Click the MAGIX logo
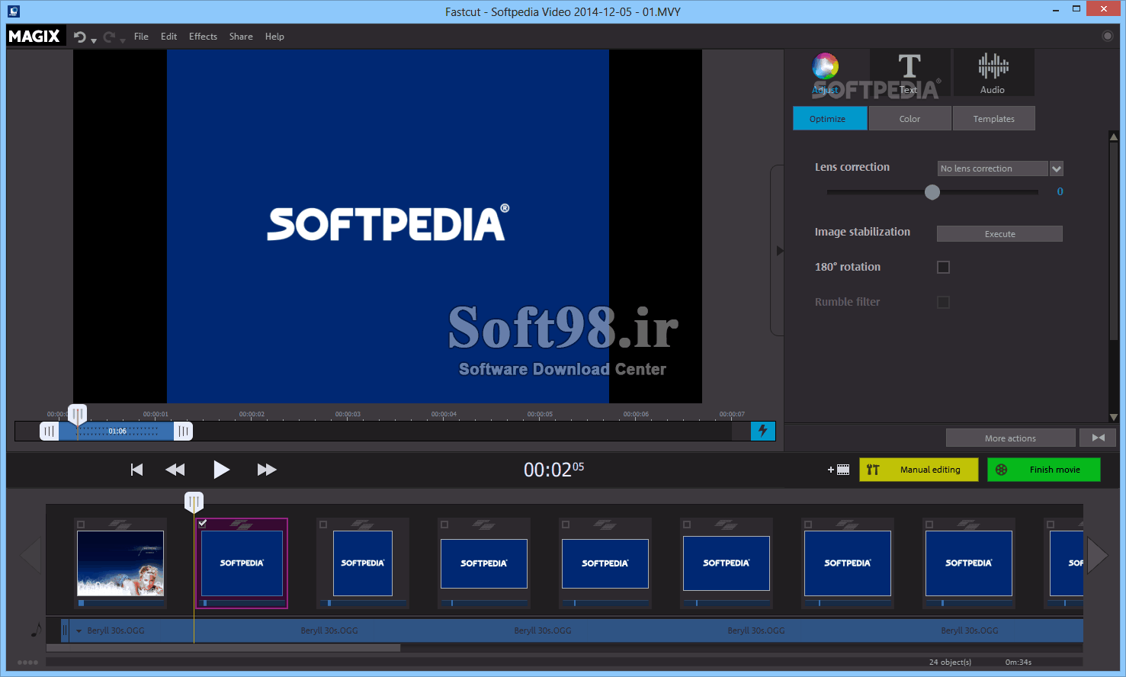The width and height of the screenshot is (1126, 677). point(34,36)
